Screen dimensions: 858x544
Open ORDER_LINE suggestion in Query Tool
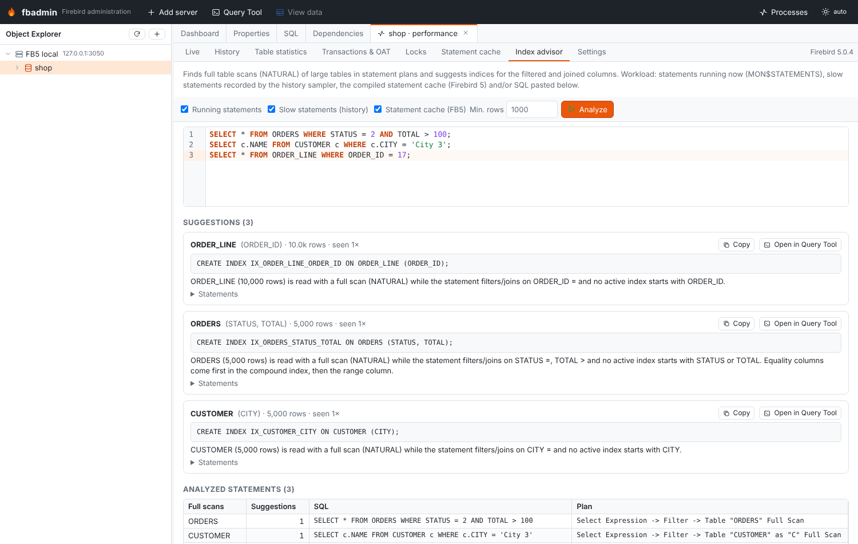coord(800,245)
